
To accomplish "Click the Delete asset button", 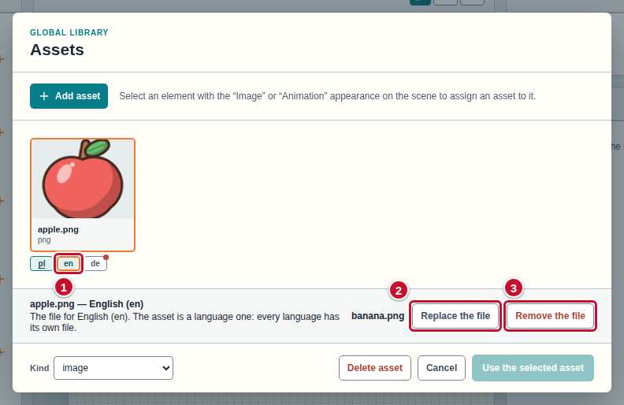I will [375, 368].
